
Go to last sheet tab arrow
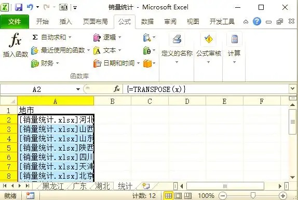[28, 186]
